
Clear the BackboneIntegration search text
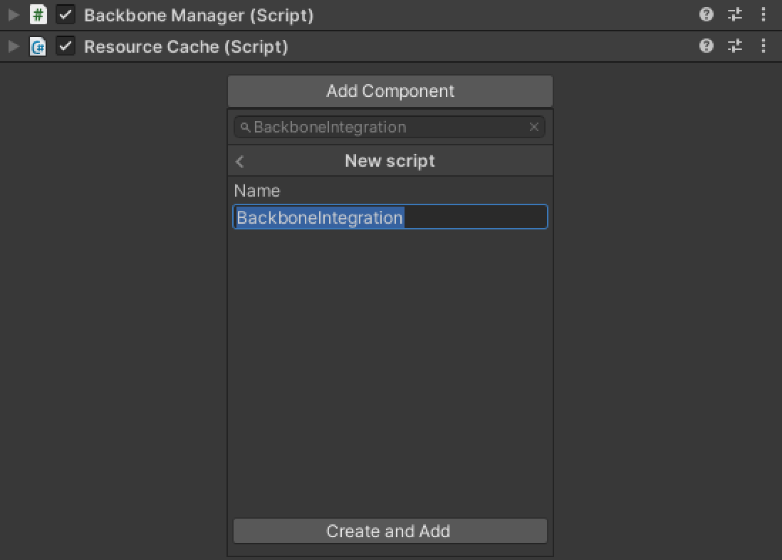(533, 127)
